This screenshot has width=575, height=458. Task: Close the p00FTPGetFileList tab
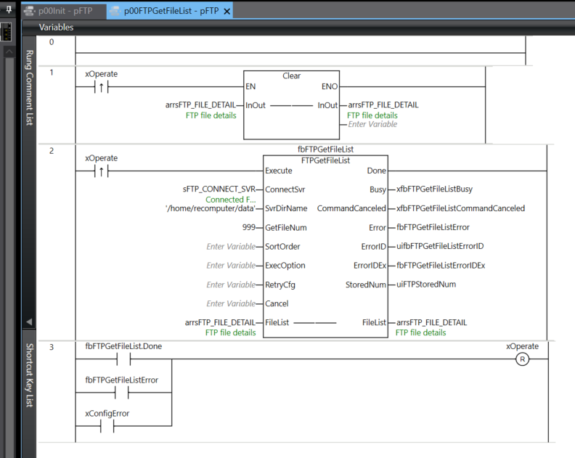coord(227,12)
